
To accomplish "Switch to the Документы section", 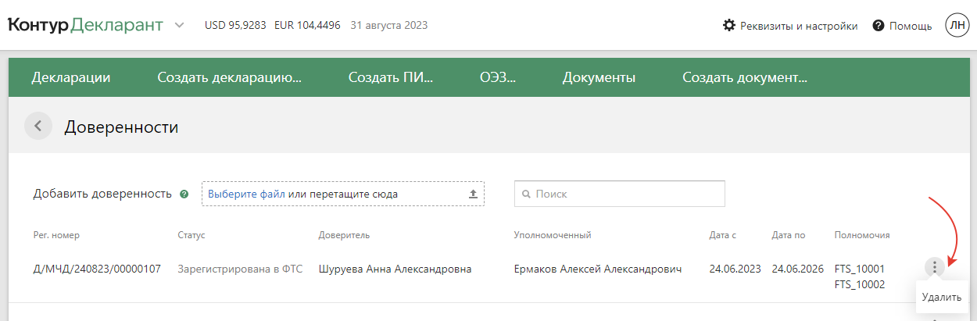I will pyautogui.click(x=599, y=77).
